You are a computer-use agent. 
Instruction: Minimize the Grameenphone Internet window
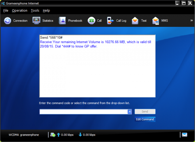(x=177, y=3)
